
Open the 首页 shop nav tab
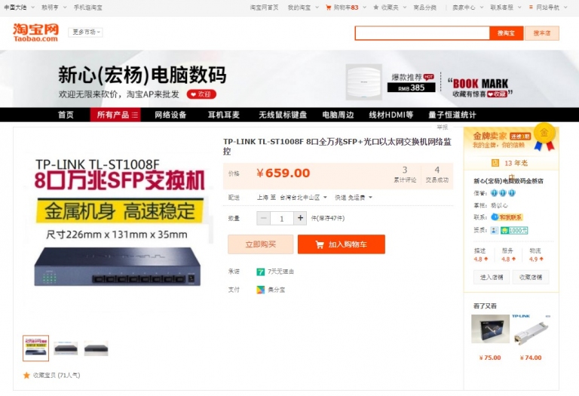coord(66,115)
